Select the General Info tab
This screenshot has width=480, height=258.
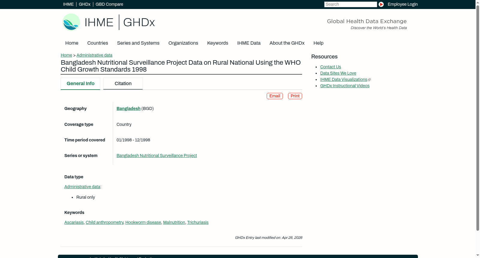tap(80, 84)
